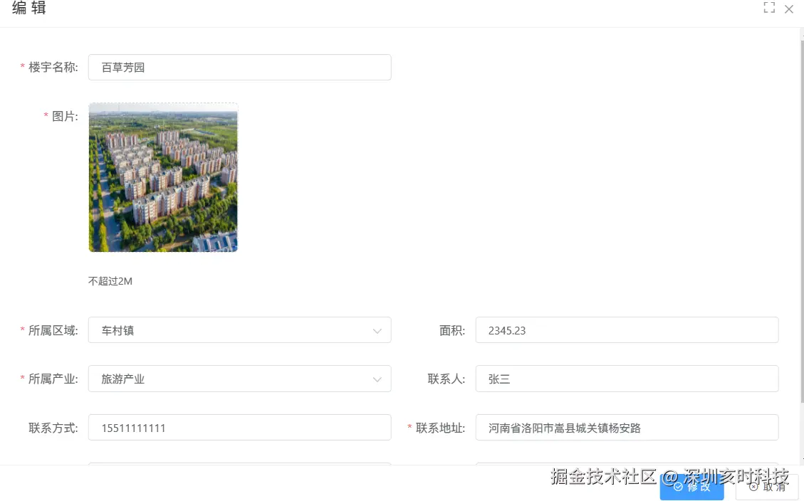Click the 联系方式 input field
Viewport: 804px width, 501px height.
(x=239, y=427)
